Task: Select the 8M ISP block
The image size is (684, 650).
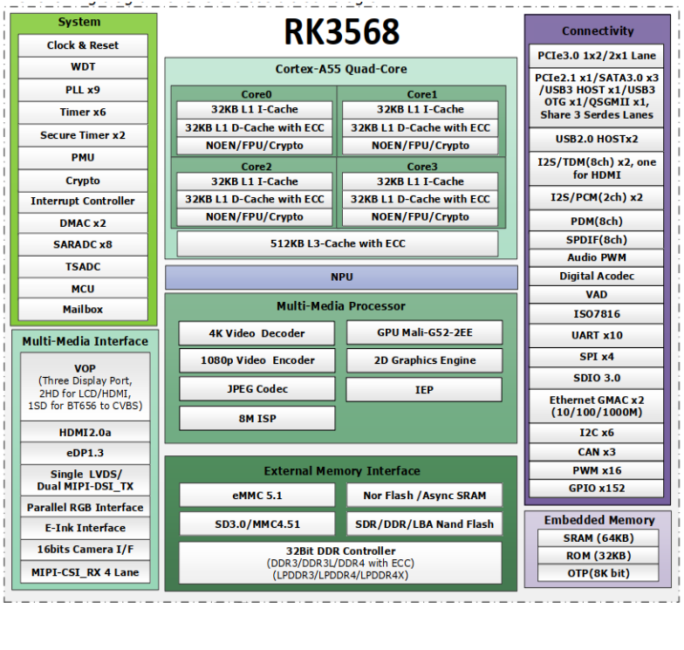Action: [x=256, y=419]
